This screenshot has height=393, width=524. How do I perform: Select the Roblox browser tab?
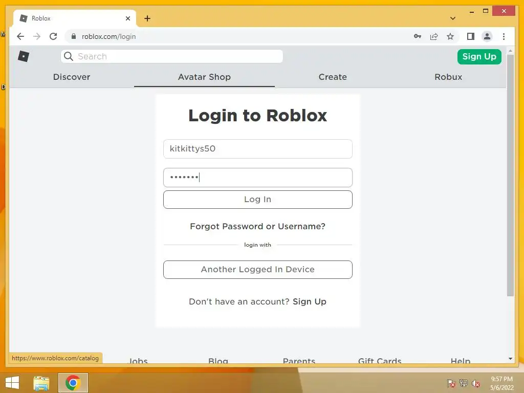74,18
